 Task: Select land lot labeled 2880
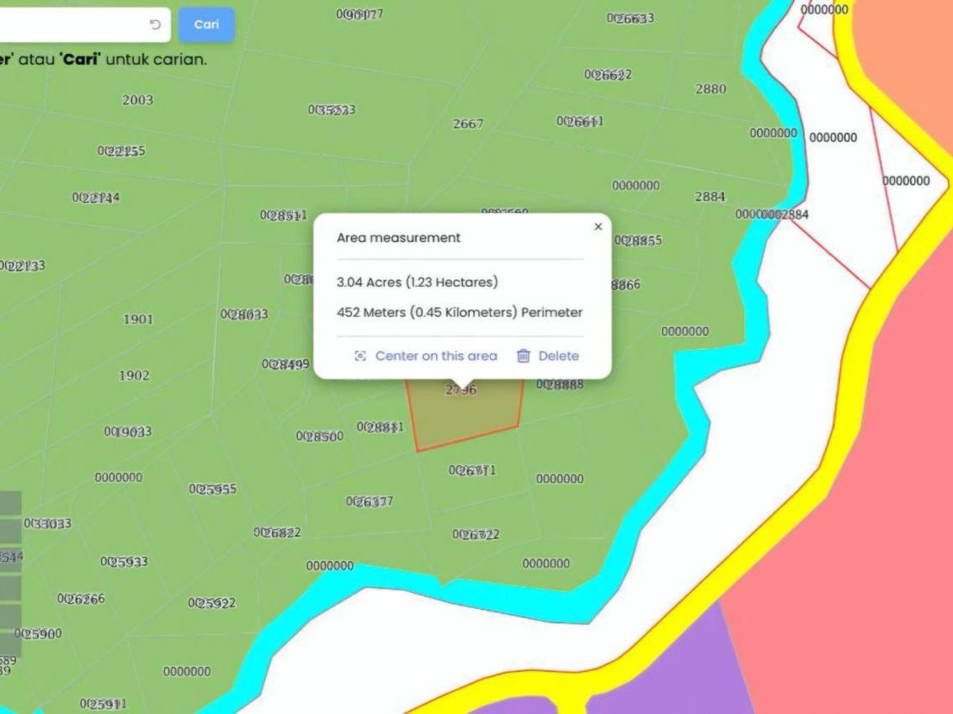(x=711, y=89)
